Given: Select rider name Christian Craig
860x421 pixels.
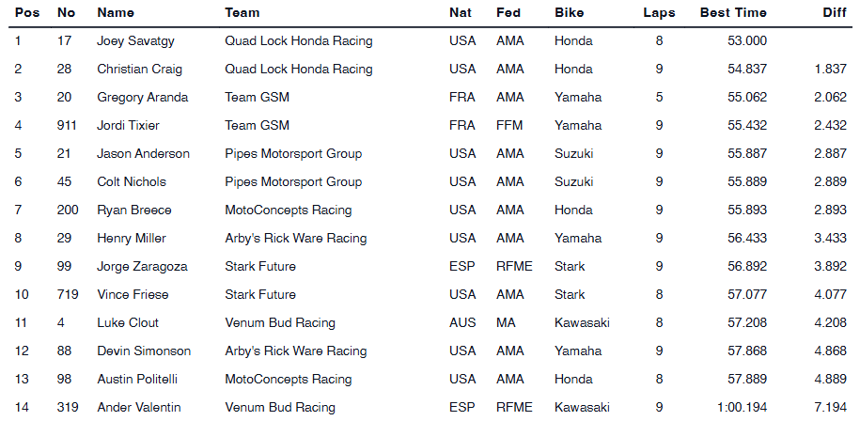Looking at the screenshot, I should coord(141,70).
